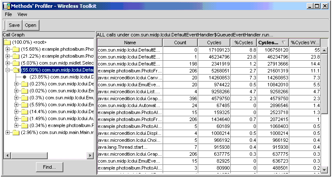334x180 pixels.
Task: Click folder icon of 2.96% node
Action: coord(16,132)
